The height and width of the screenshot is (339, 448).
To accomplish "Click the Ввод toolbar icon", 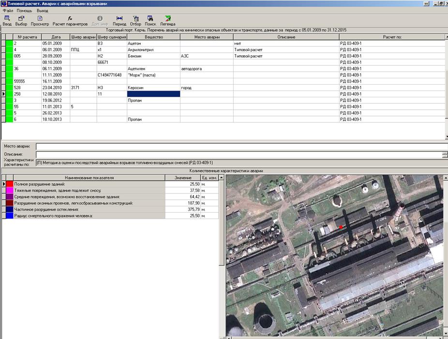I will tap(7, 20).
